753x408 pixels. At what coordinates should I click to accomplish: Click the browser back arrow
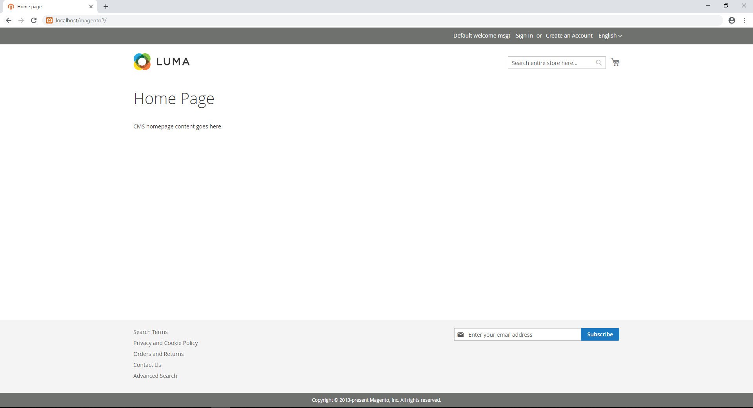point(9,20)
